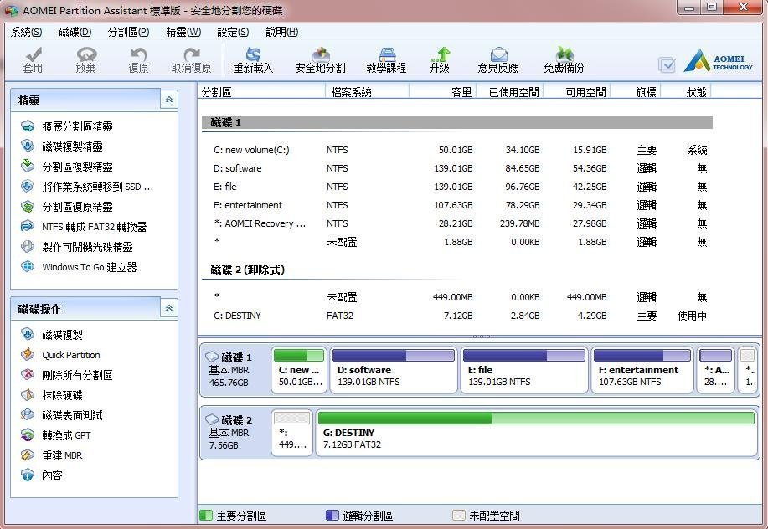Launch 磁碟複製精靈 wizard
768x529 pixels.
pyautogui.click(x=62, y=146)
